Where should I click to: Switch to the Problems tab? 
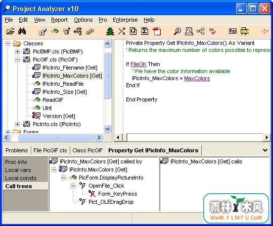click(17, 150)
